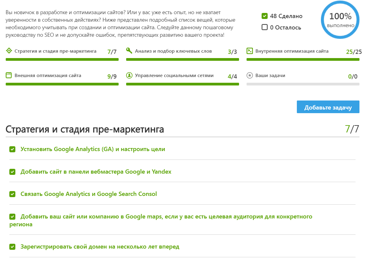
Task: Click the browser window icon for Внешняя оптимизация
Action: (9, 76)
